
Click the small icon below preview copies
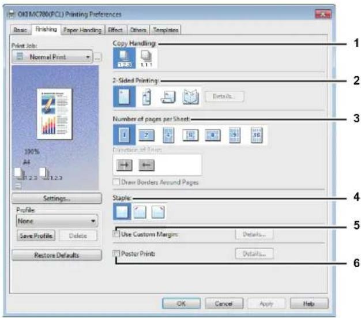pos(18,186)
